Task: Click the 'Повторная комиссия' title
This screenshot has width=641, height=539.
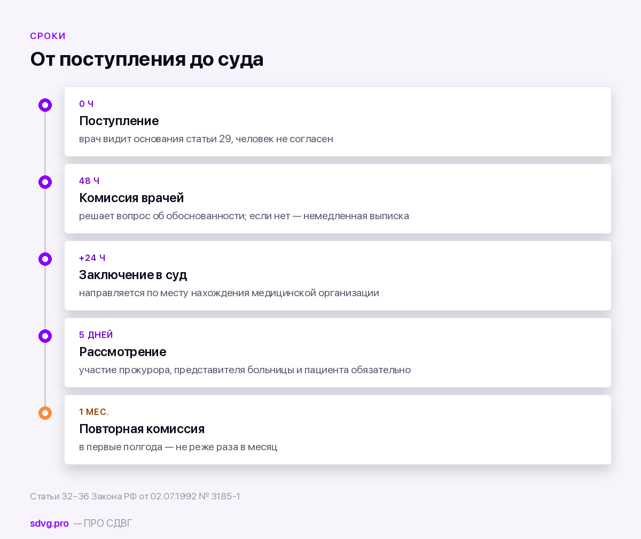Action: tap(142, 429)
